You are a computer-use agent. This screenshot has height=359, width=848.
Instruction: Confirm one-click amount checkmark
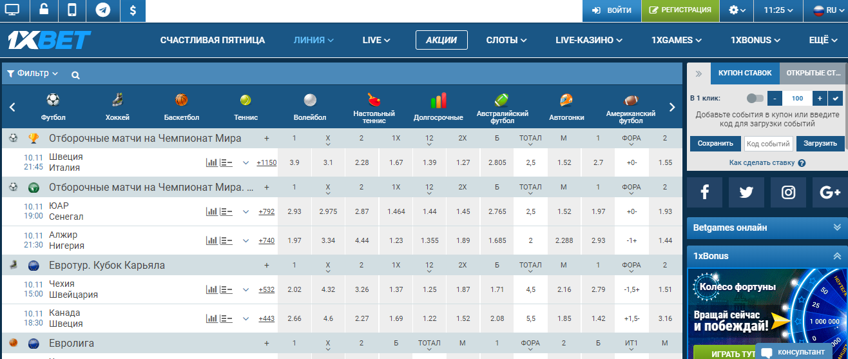click(836, 98)
